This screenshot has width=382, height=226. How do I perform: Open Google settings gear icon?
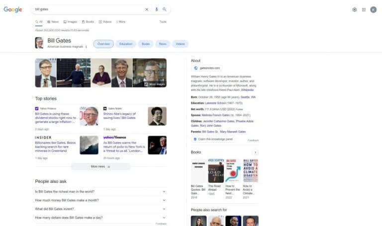[x=355, y=9]
